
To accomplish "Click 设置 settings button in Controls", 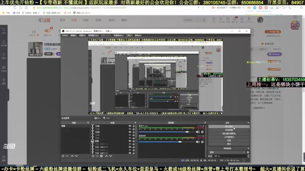I will (229, 141).
